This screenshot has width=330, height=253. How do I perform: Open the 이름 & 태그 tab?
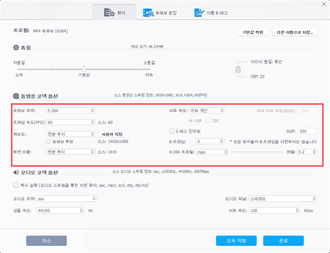pos(211,13)
